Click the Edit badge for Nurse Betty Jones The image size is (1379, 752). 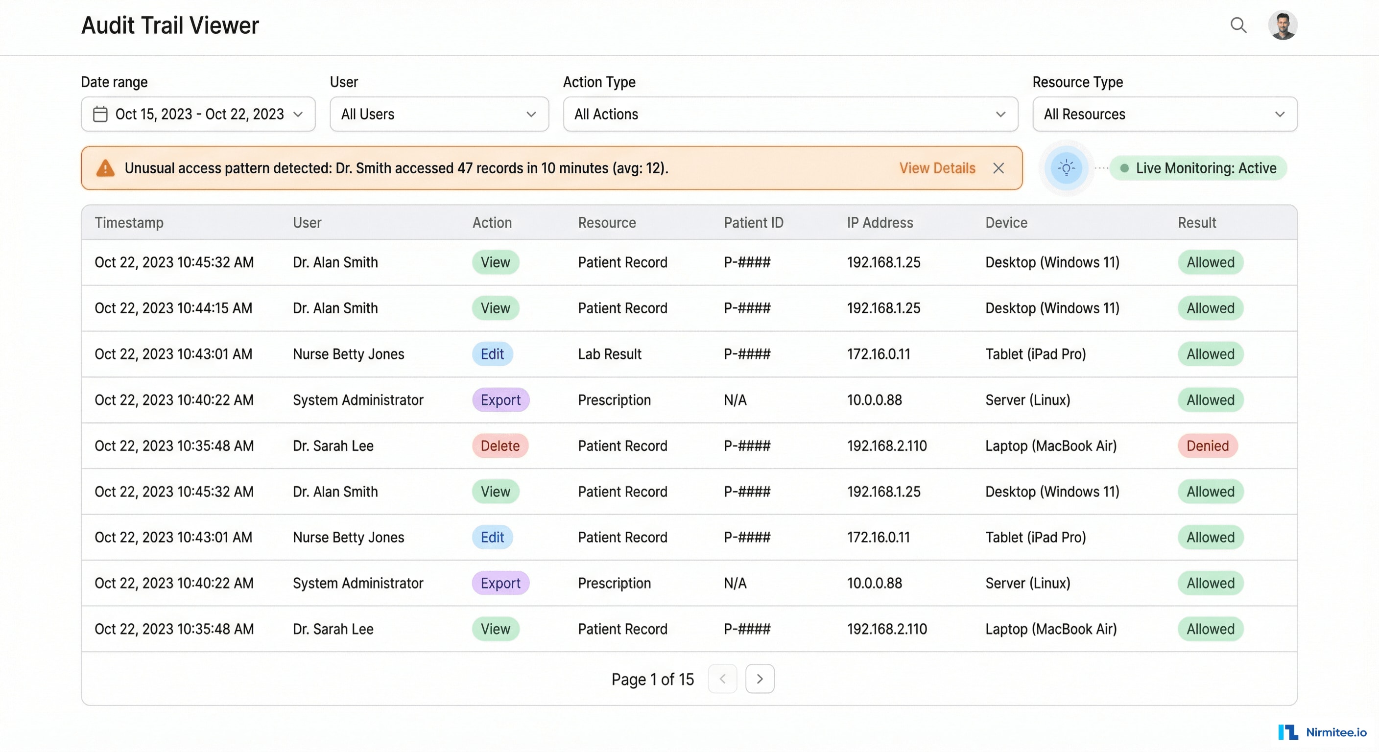[x=492, y=354]
